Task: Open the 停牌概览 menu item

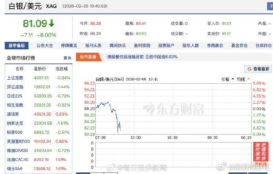Action: pyautogui.click(x=69, y=45)
